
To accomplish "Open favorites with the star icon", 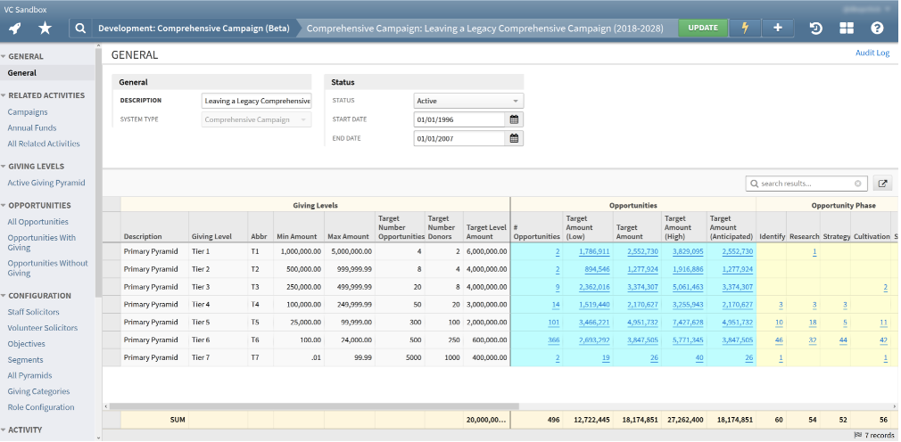I will (x=45, y=28).
